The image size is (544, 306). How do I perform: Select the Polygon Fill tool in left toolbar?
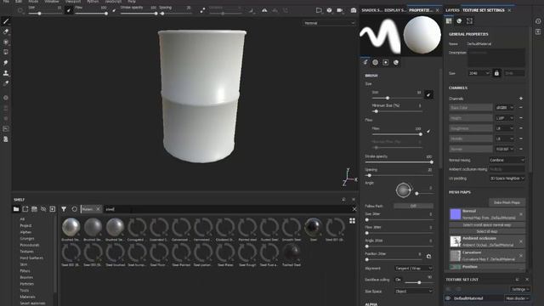6,53
